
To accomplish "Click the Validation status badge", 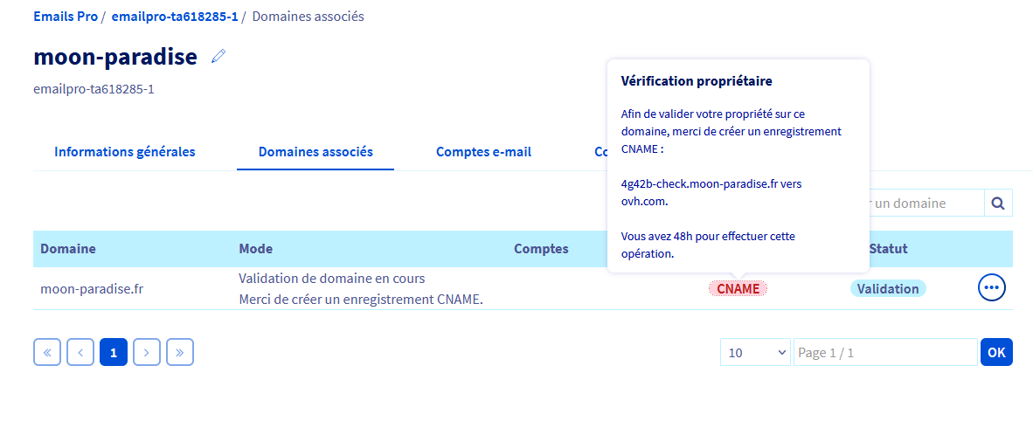I will (887, 288).
